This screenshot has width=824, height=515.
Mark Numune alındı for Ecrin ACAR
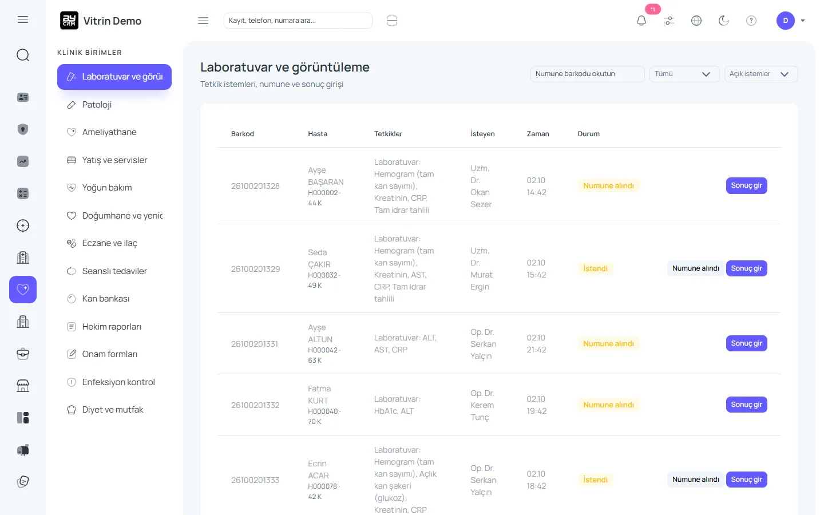[x=696, y=480]
